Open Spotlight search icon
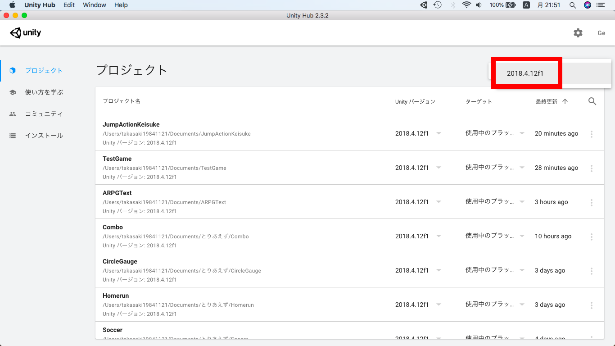 click(573, 5)
